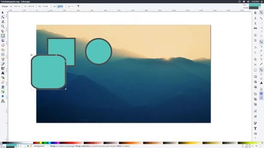Screen dimensions: 264x148
Task: Click the Rx corner radius field
Action: [46, 7]
